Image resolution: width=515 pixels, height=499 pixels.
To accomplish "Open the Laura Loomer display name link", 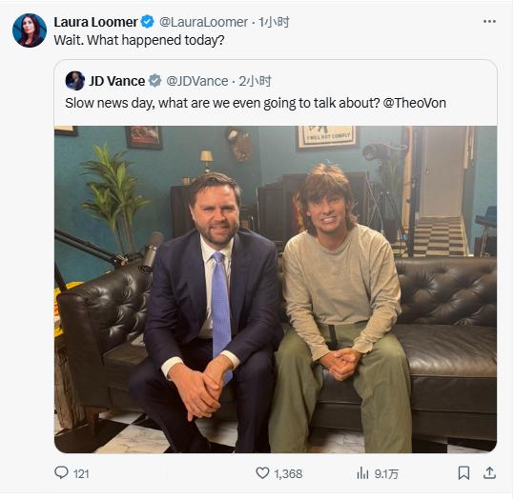I will [95, 22].
